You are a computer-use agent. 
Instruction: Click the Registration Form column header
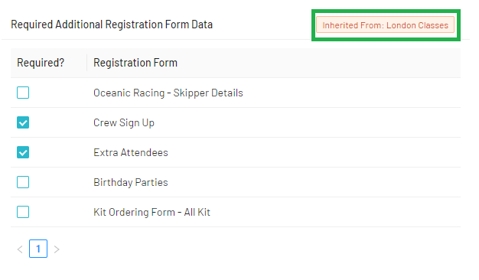point(135,63)
